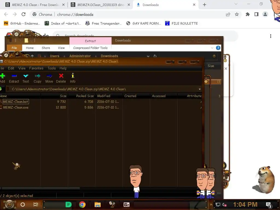Open the Info tool in 7-Zip
Image resolution: width=280 pixels, height=210 pixels.
(72, 78)
